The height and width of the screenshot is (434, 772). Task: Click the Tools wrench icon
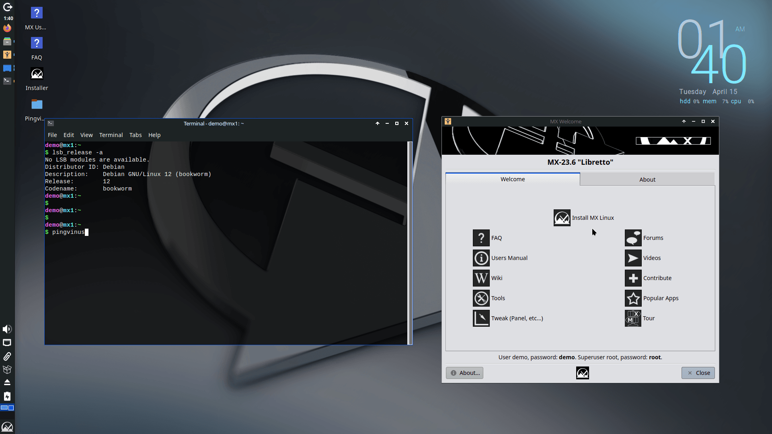(x=481, y=298)
